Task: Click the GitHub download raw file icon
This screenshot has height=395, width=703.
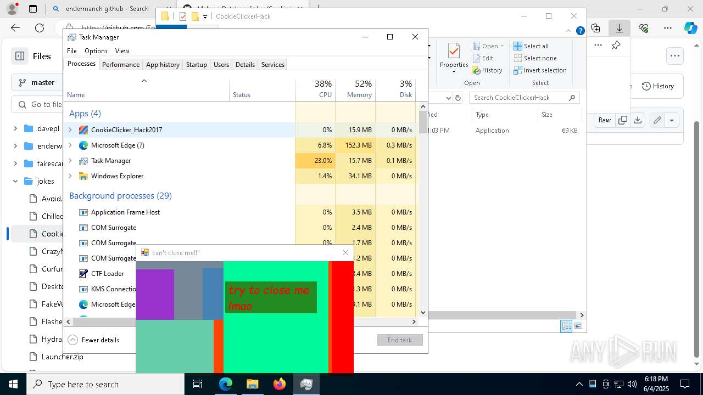Action: click(638, 120)
